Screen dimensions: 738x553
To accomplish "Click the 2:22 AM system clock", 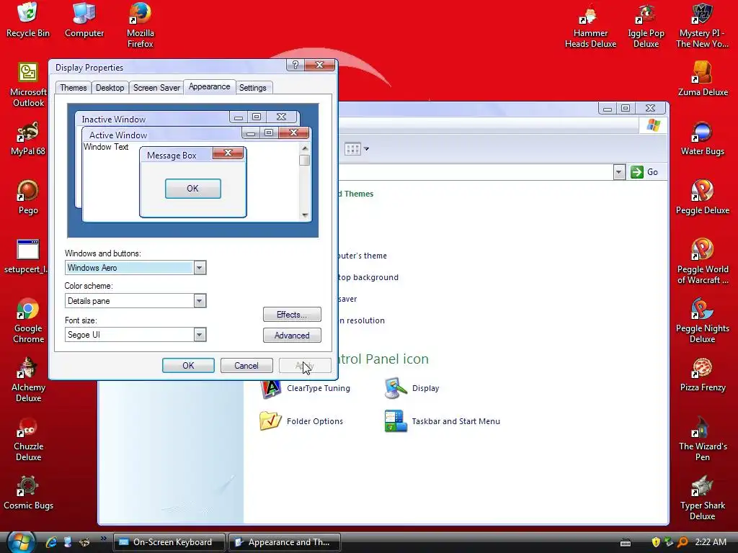I will coord(710,542).
